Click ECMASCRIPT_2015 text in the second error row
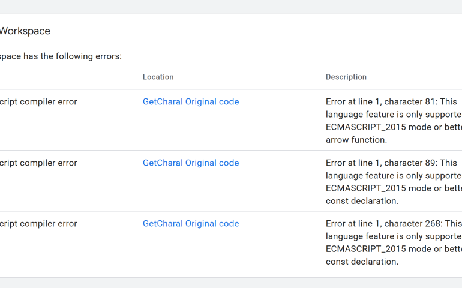The width and height of the screenshot is (462, 288). tap(364, 188)
